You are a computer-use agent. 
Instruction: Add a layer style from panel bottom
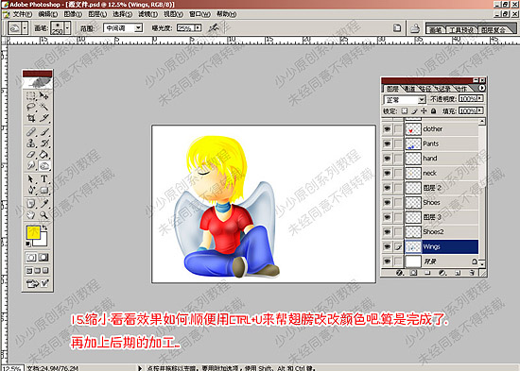(x=400, y=273)
